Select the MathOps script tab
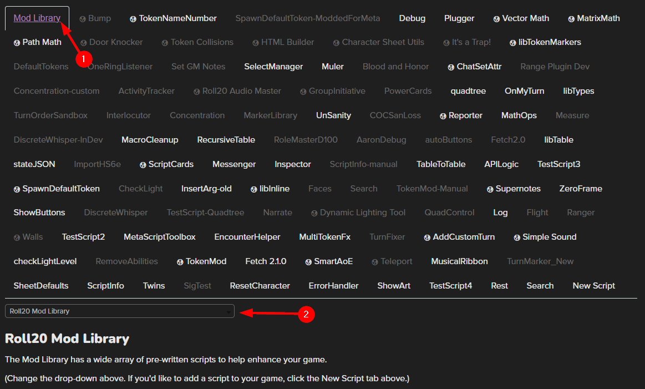 519,115
